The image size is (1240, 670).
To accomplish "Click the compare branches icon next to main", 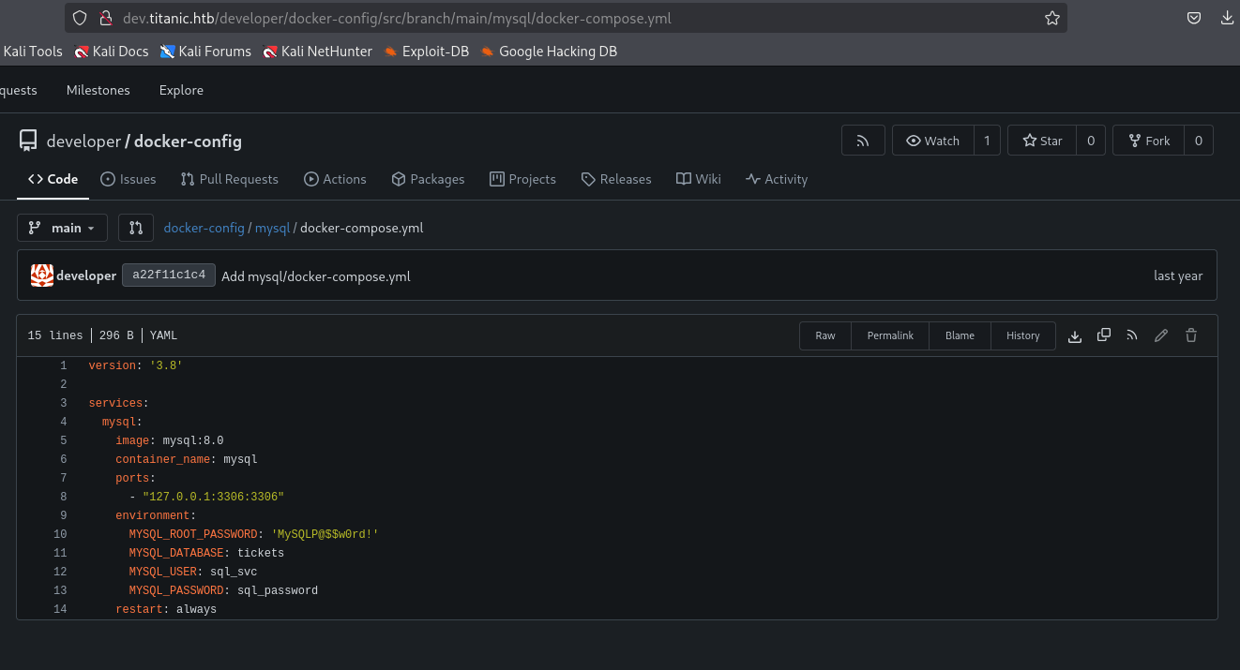I will click(136, 228).
